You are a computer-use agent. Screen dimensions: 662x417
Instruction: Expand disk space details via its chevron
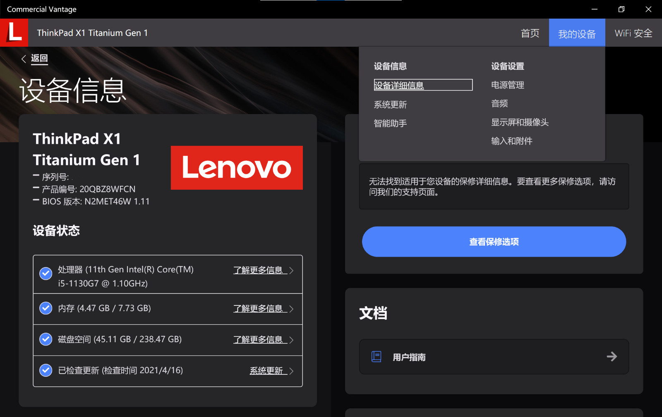click(291, 340)
